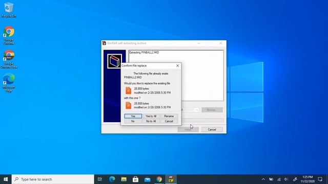Open the Recycle Bin desktop icon
Screen dimensions: 328x184
pos(9,10)
